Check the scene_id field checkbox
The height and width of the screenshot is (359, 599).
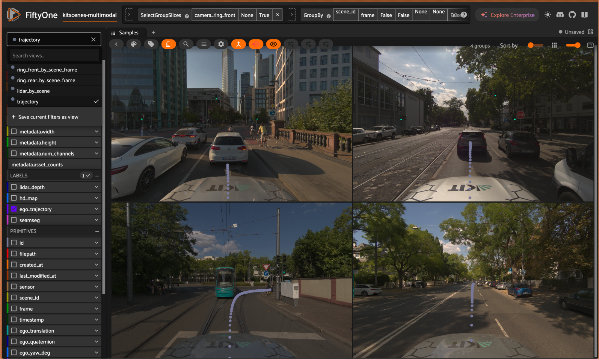14,298
